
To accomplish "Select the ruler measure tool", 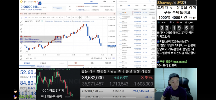I will click(21, 48).
